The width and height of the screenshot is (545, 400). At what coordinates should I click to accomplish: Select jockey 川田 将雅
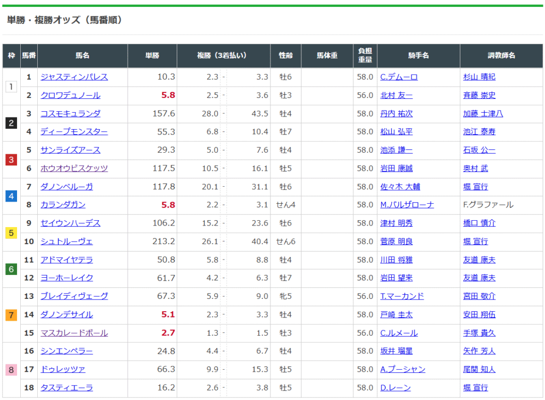(x=397, y=260)
